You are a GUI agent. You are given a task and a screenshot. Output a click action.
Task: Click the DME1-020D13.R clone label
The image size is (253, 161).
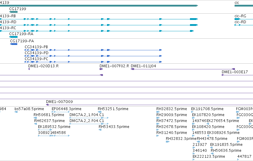43,66
